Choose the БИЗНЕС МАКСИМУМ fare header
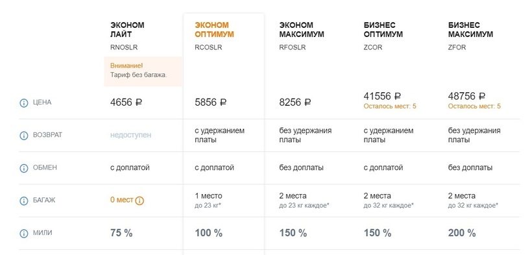The width and height of the screenshot is (532, 255). 470,30
